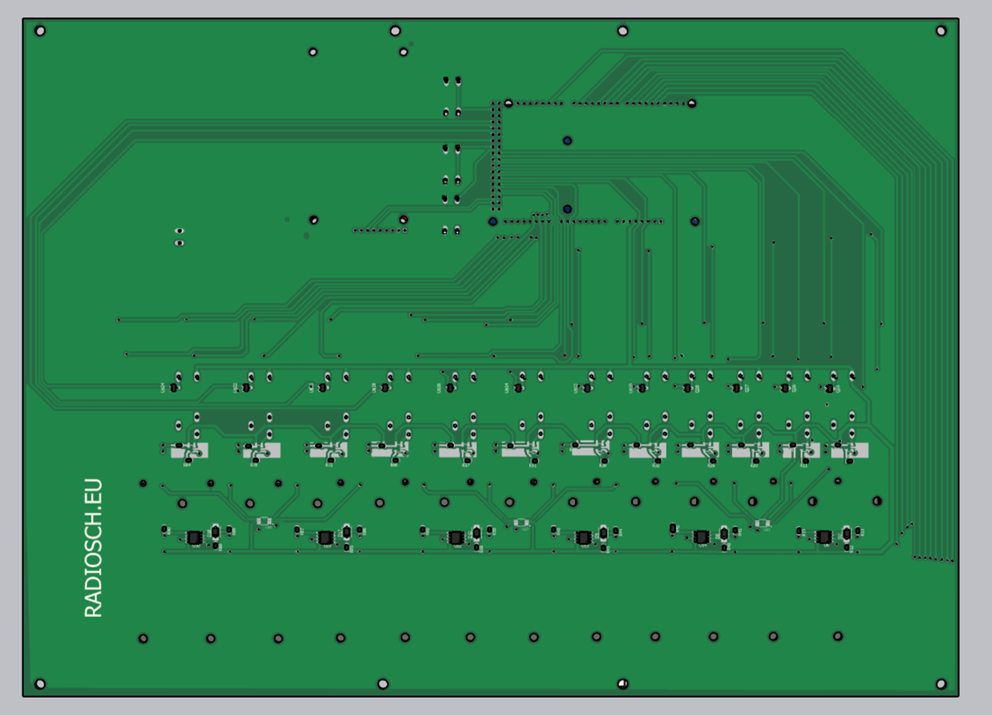Select the top-right corner mounting hole
The height and width of the screenshot is (715, 992).
(x=941, y=30)
